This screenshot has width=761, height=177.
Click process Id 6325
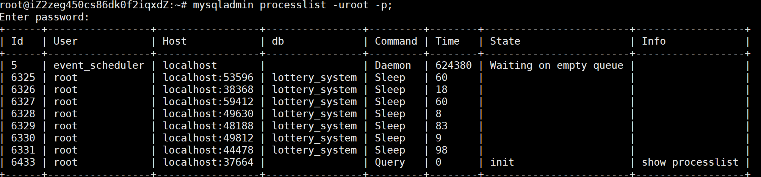pos(23,78)
